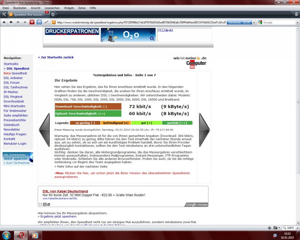Image resolution: width=300 pixels, height=240 pixels.
Task: Open the Extras menu
Action: pos(82,8)
